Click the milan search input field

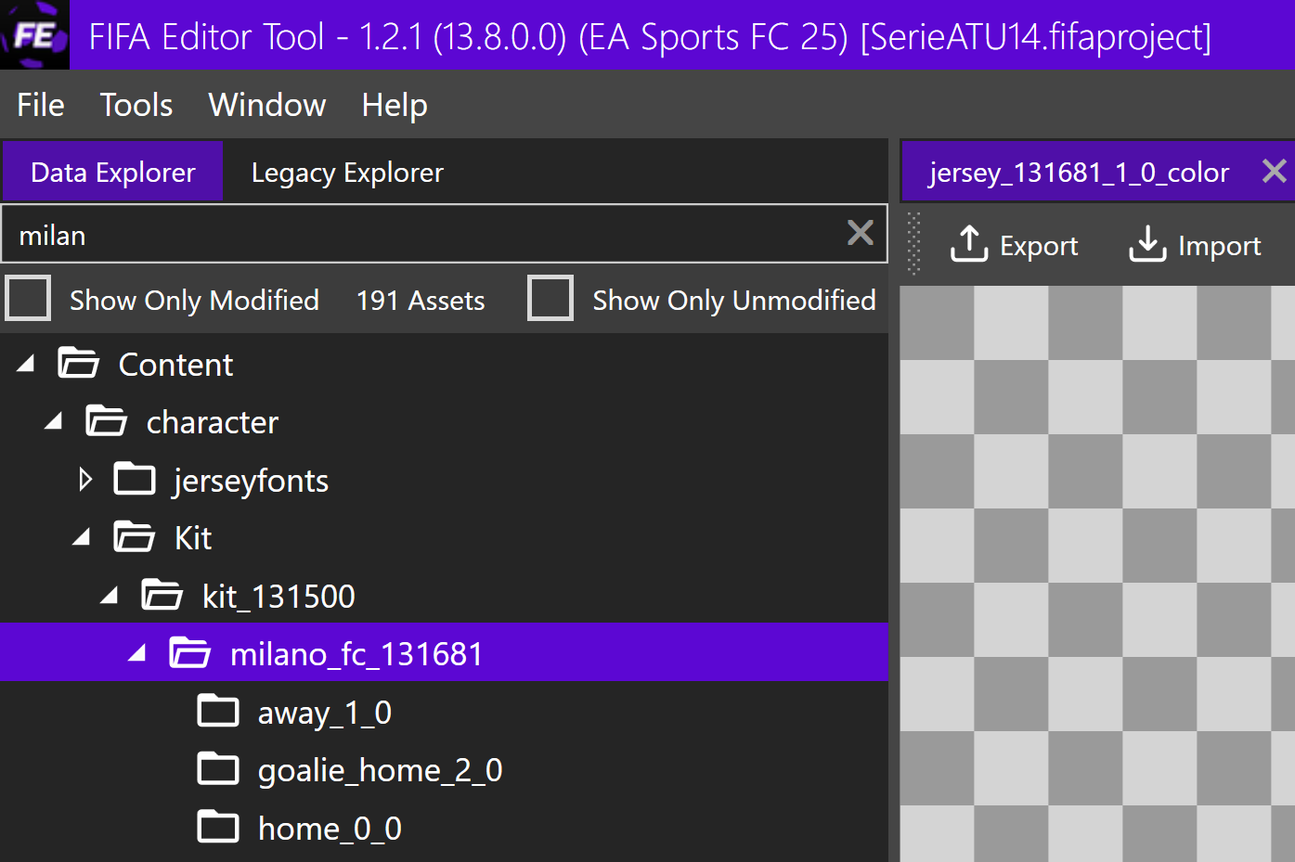[418, 235]
